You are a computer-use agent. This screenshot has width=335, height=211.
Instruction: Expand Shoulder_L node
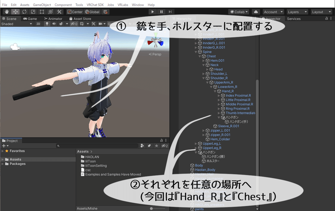tap(204, 73)
